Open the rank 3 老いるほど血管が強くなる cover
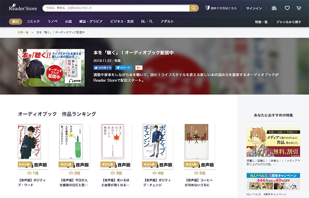 click(116, 146)
